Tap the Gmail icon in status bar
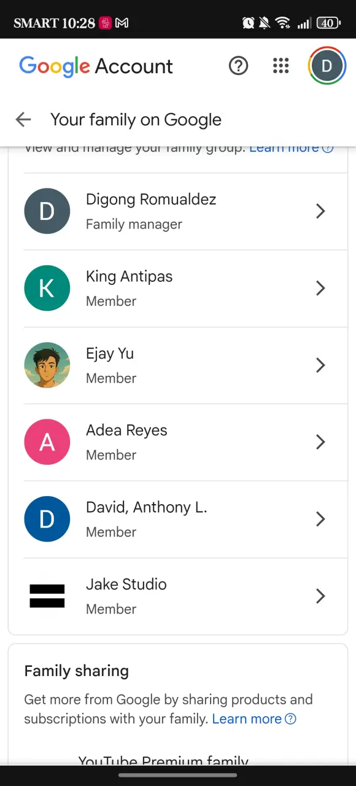Viewport: 356px width, 786px height. point(122,23)
